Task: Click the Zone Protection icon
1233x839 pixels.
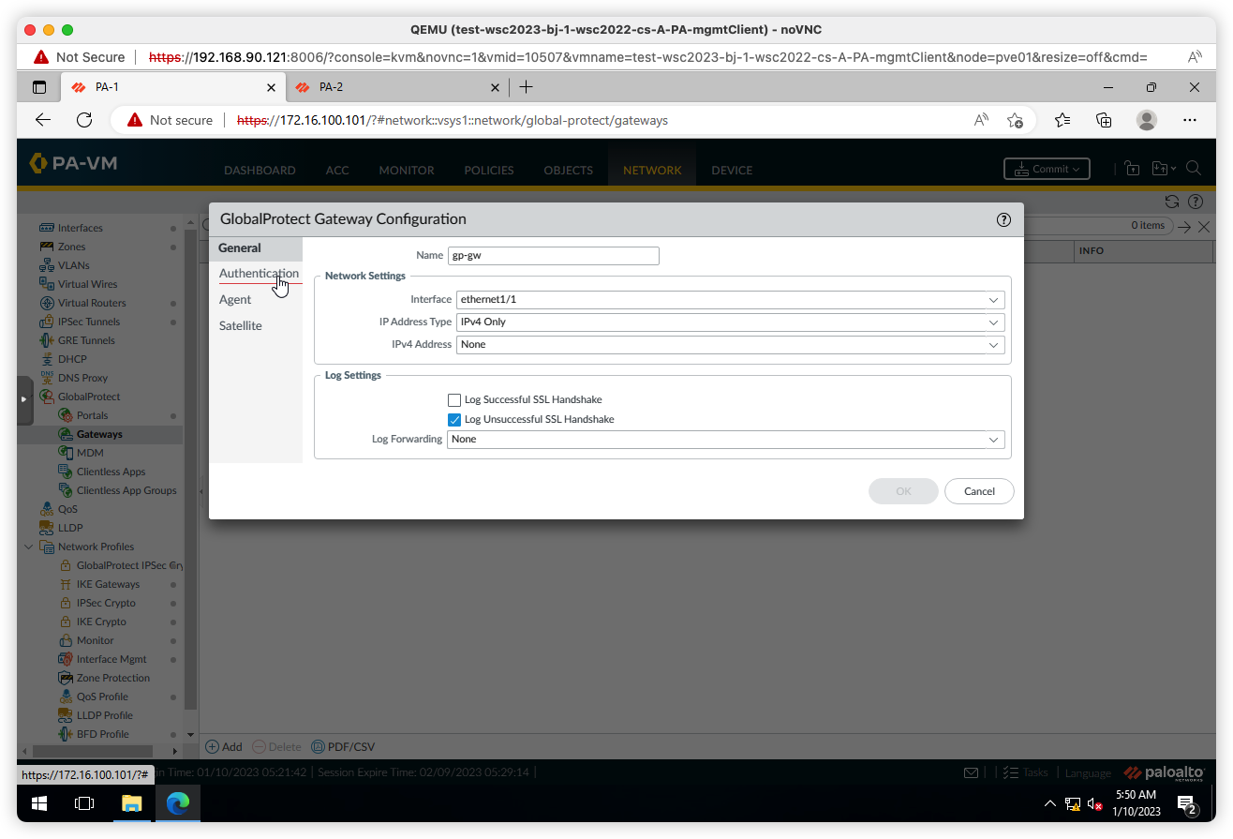Action: click(x=66, y=678)
